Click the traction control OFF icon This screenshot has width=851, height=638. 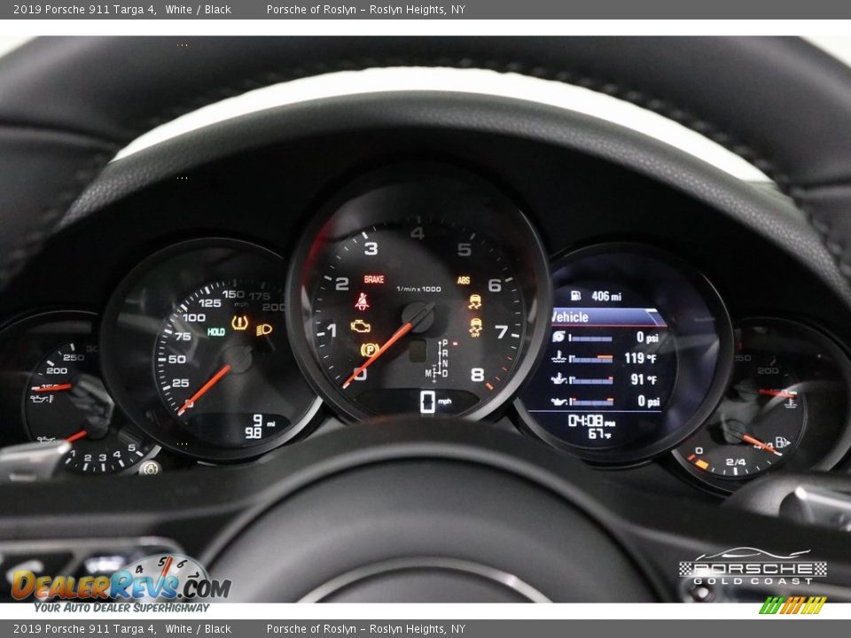point(475,327)
